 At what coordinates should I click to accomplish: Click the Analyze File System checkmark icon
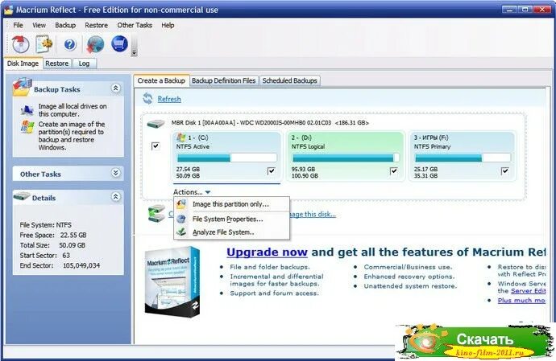point(181,232)
